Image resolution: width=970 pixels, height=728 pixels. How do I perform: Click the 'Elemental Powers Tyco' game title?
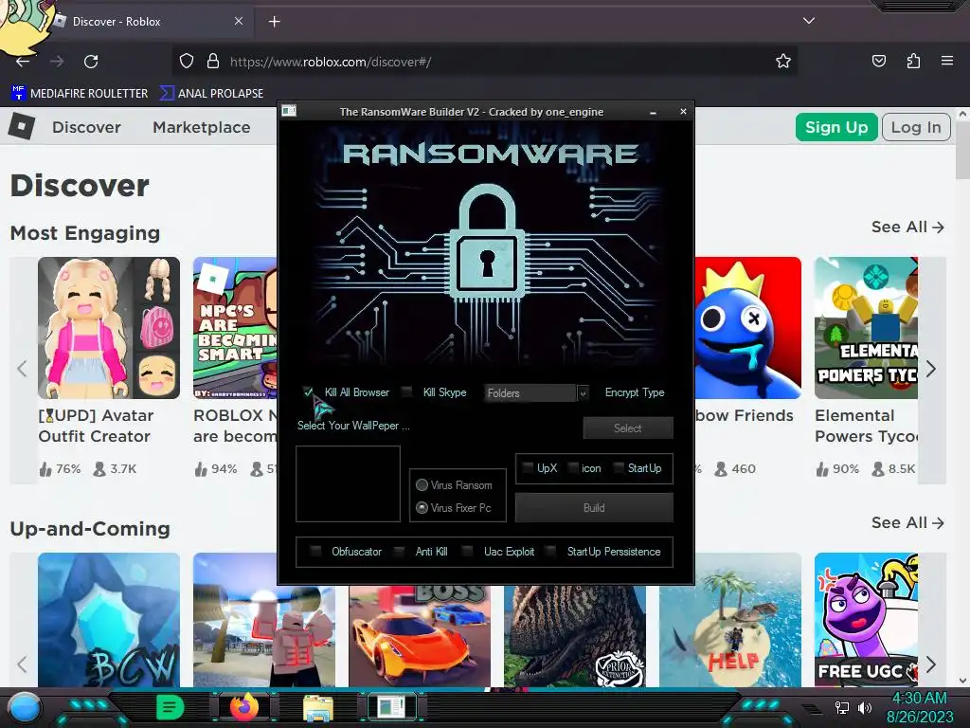coord(866,426)
